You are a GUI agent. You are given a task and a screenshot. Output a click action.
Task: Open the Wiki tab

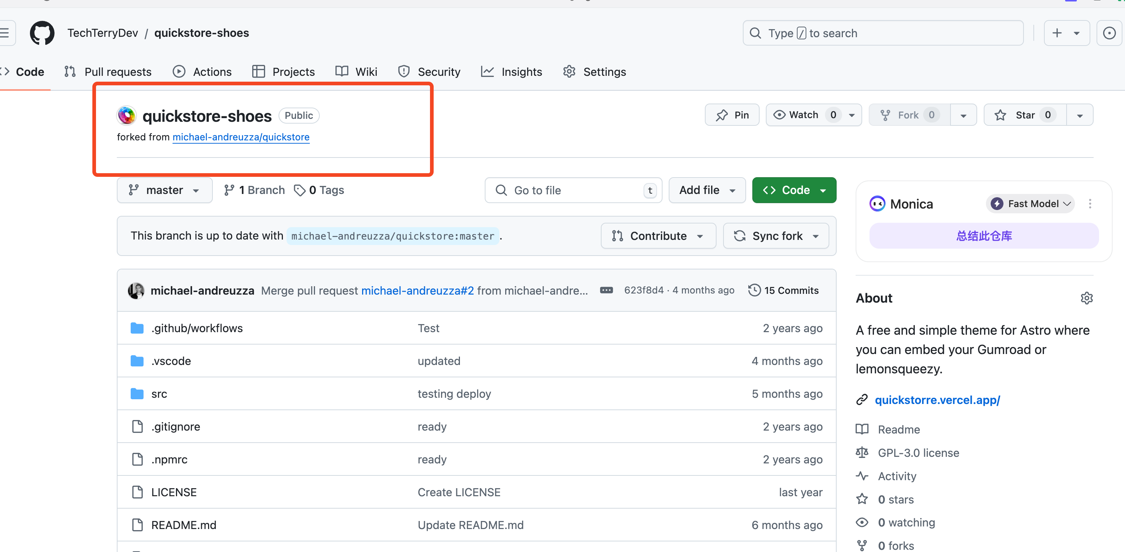pyautogui.click(x=356, y=71)
